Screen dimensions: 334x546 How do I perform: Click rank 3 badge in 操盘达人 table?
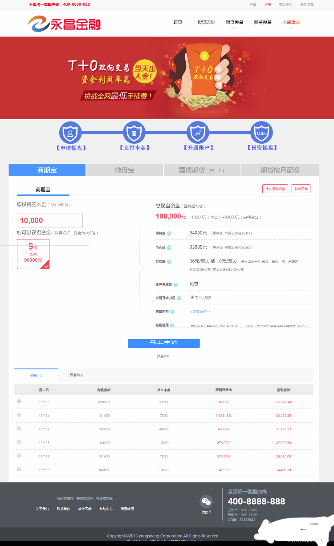coord(19,429)
